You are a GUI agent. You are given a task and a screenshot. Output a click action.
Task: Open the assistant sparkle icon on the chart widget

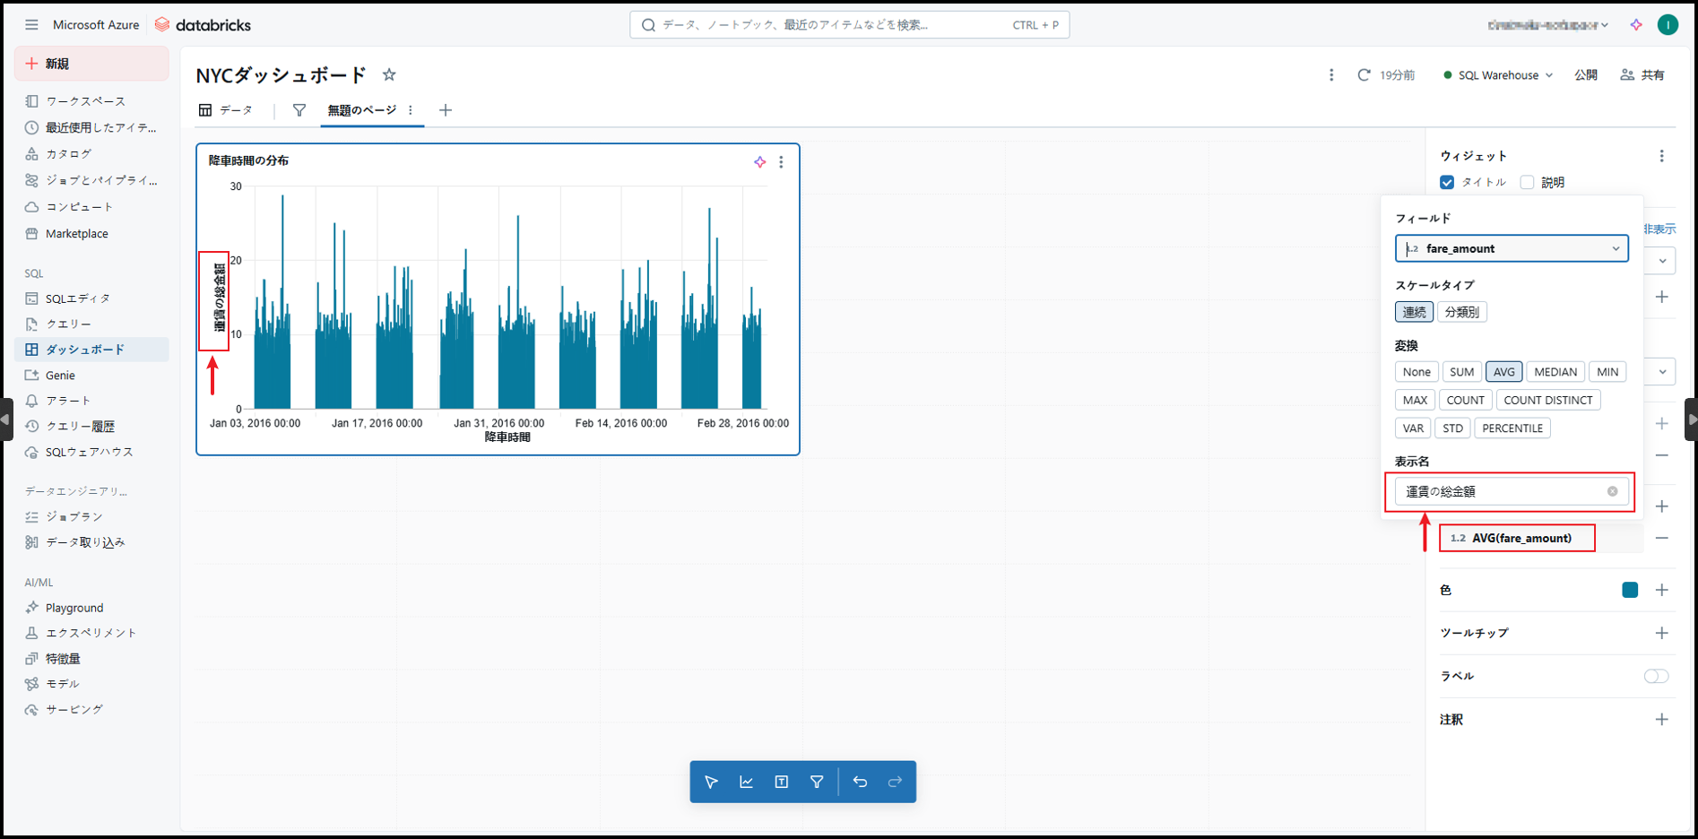coord(759,162)
